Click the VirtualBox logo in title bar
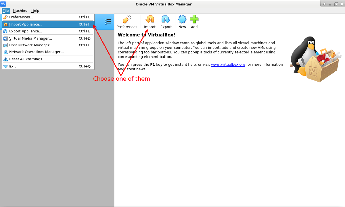This screenshot has width=345, height=207. [x=3, y=4]
